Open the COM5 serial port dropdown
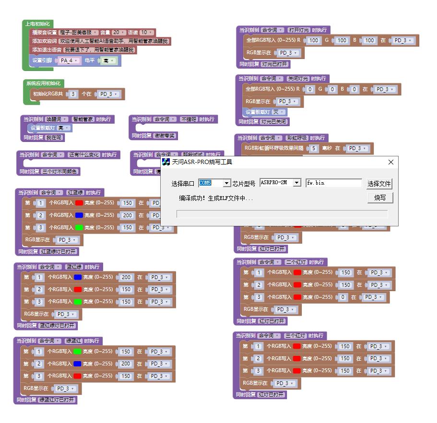The height and width of the screenshot is (423, 437). point(227,183)
